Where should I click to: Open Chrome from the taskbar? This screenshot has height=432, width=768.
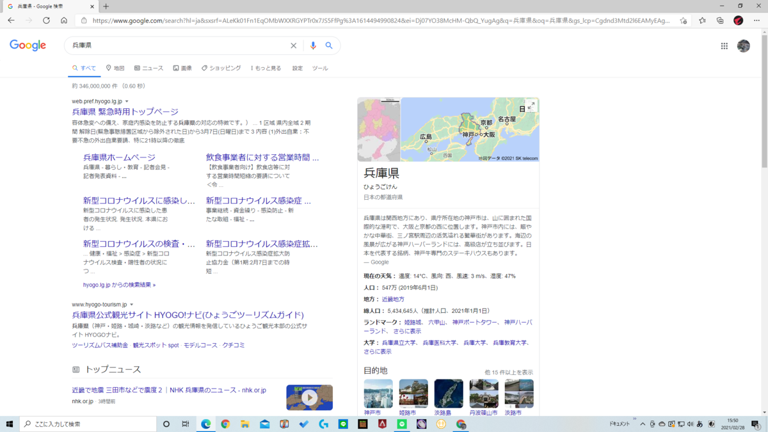pos(225,424)
